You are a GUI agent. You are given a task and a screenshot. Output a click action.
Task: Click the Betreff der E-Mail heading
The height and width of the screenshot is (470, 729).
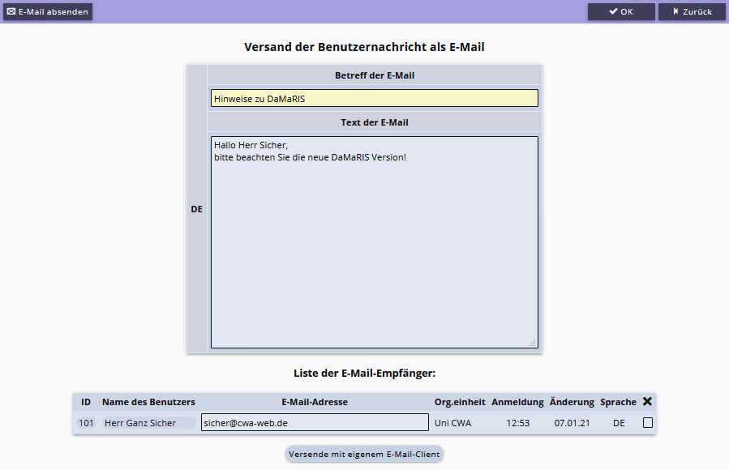(375, 75)
